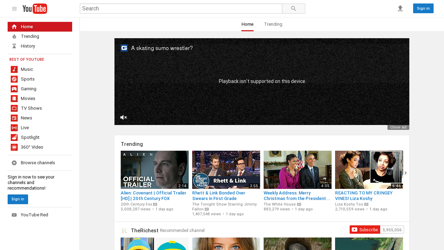Click the YouTube logo
This screenshot has height=250, width=444.
[35, 9]
